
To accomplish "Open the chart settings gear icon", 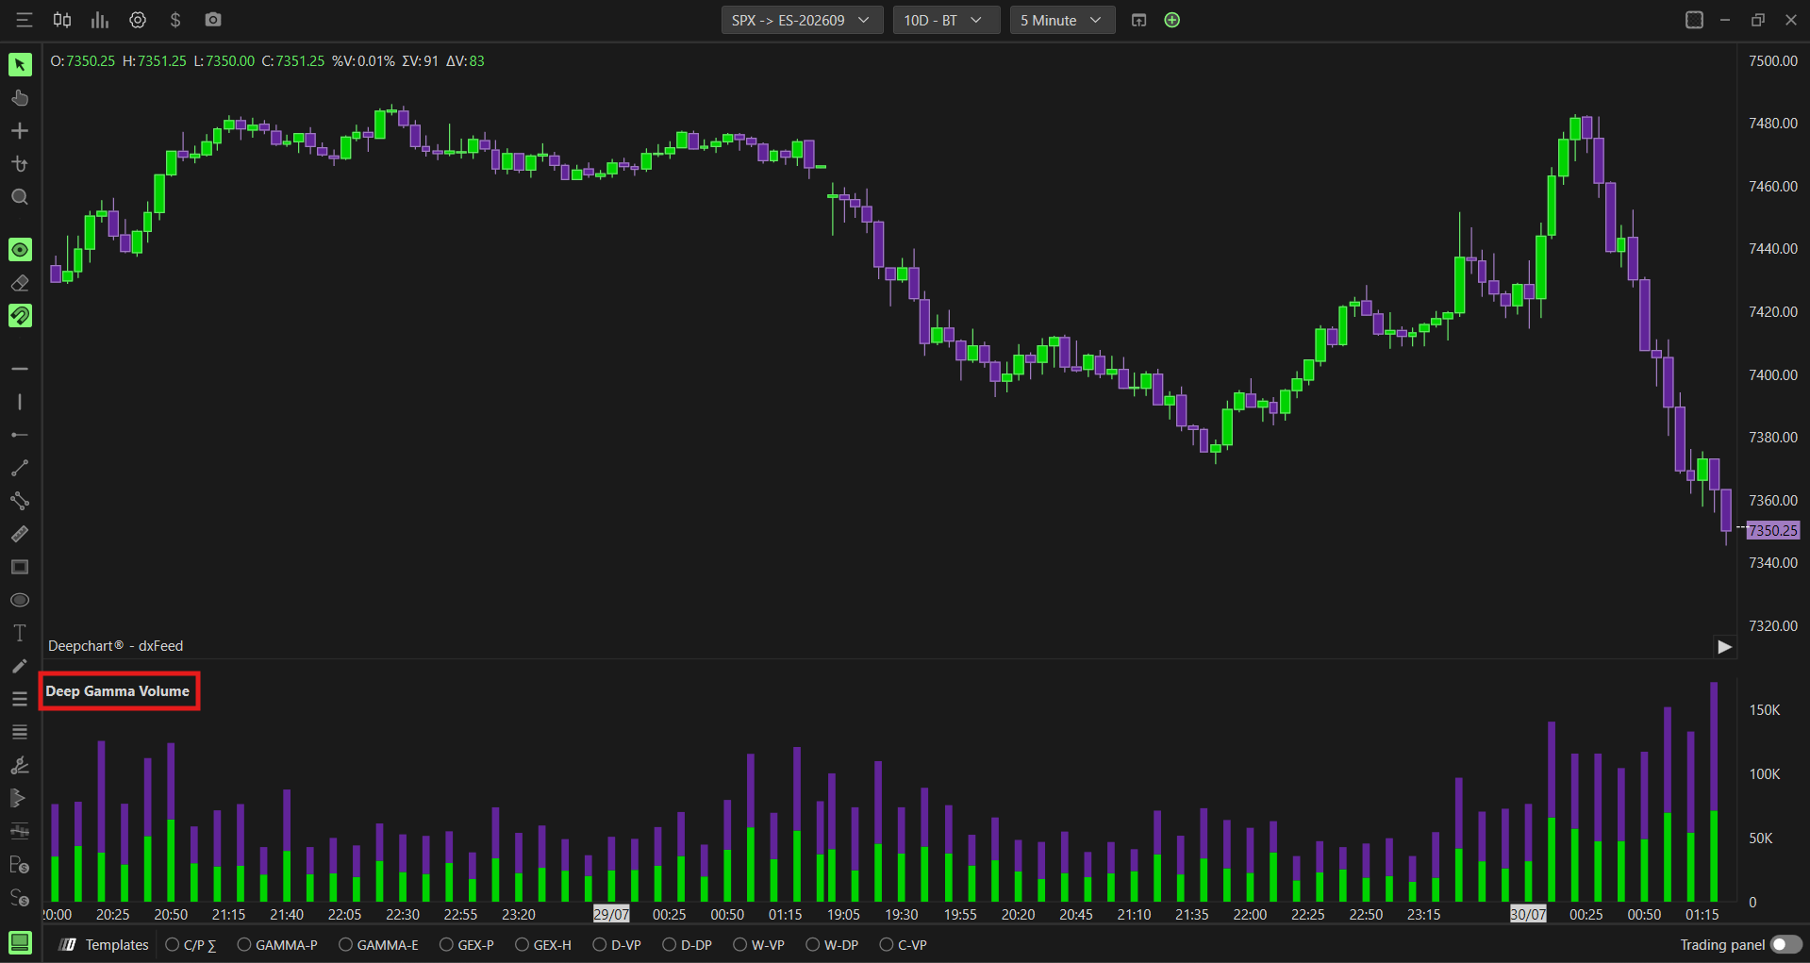I will coord(138,20).
